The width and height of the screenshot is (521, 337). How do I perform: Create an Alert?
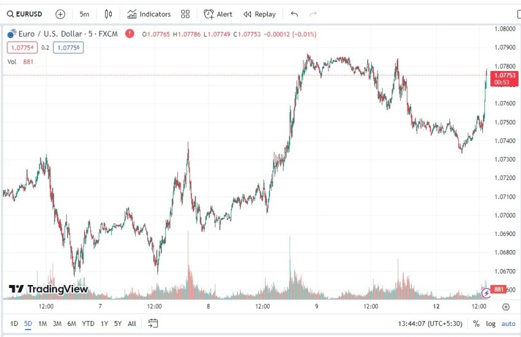(x=218, y=14)
